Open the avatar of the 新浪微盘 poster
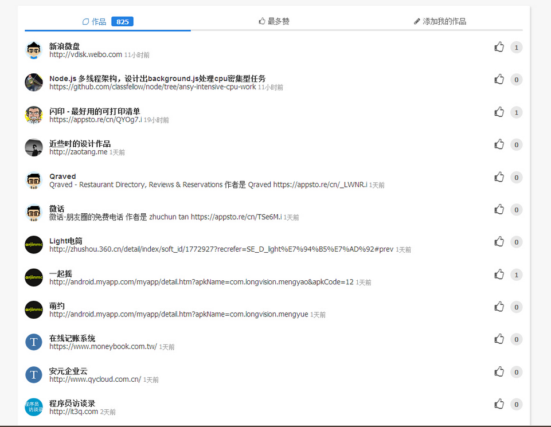The image size is (551, 427). [x=34, y=50]
